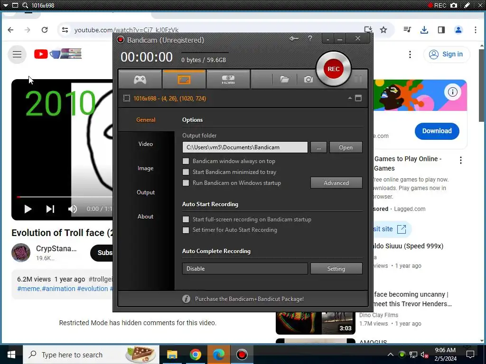Click the #meme hashtag link
The image size is (486, 364).
(x=29, y=289)
